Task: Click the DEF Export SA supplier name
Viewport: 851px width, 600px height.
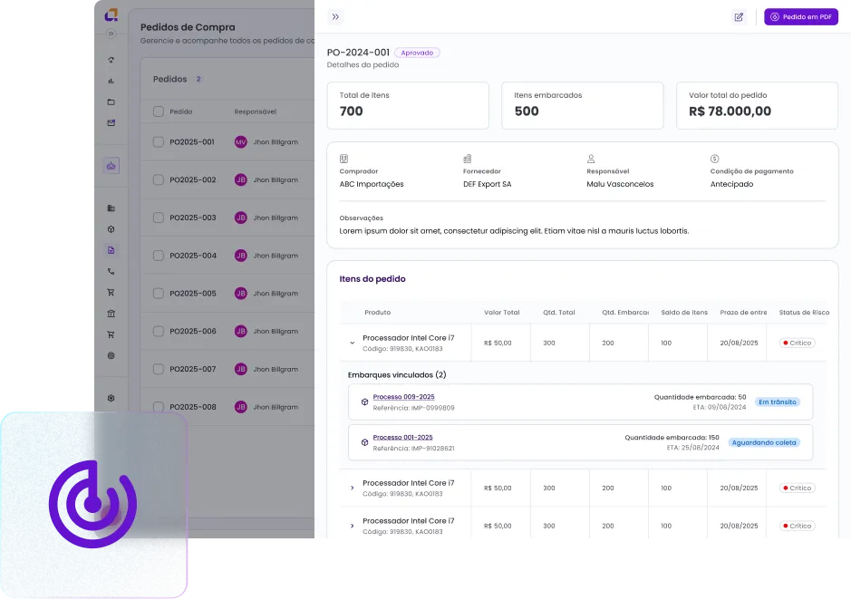Action: (487, 184)
